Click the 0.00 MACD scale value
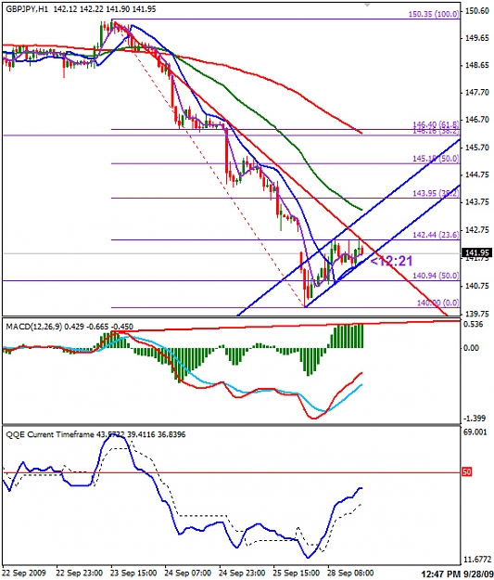The height and width of the screenshot is (580, 494). 472,348
